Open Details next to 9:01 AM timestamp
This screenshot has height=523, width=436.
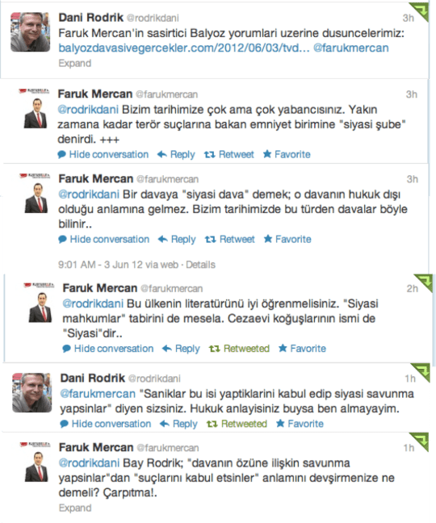point(200,265)
